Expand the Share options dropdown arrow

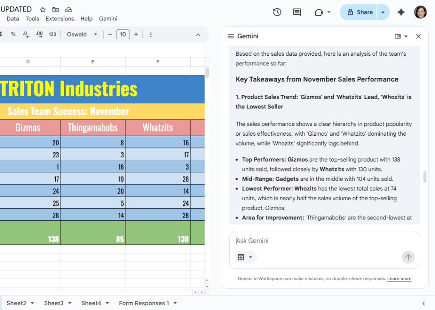tap(383, 12)
